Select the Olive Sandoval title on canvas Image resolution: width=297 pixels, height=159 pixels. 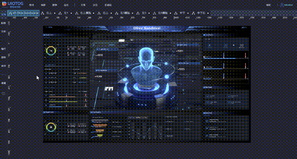147,28
